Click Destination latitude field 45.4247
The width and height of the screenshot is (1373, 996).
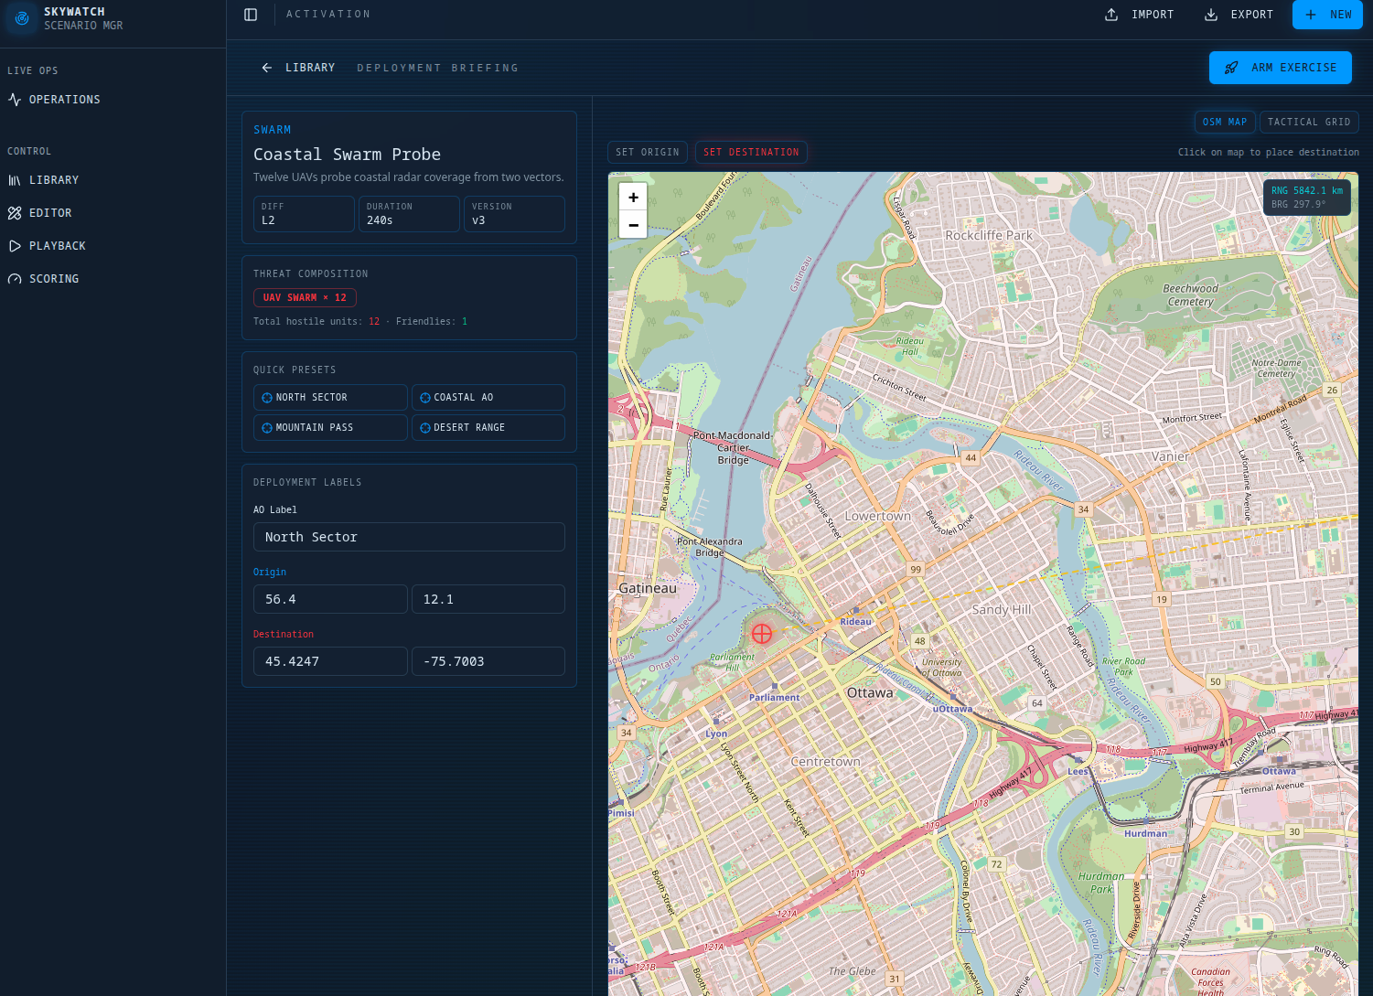click(330, 661)
